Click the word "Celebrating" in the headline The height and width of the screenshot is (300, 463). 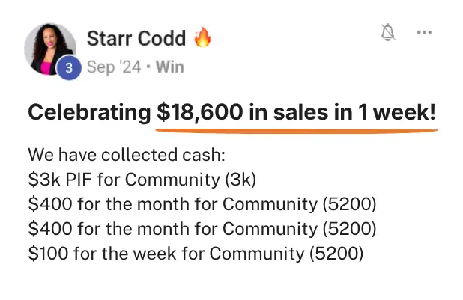click(88, 113)
